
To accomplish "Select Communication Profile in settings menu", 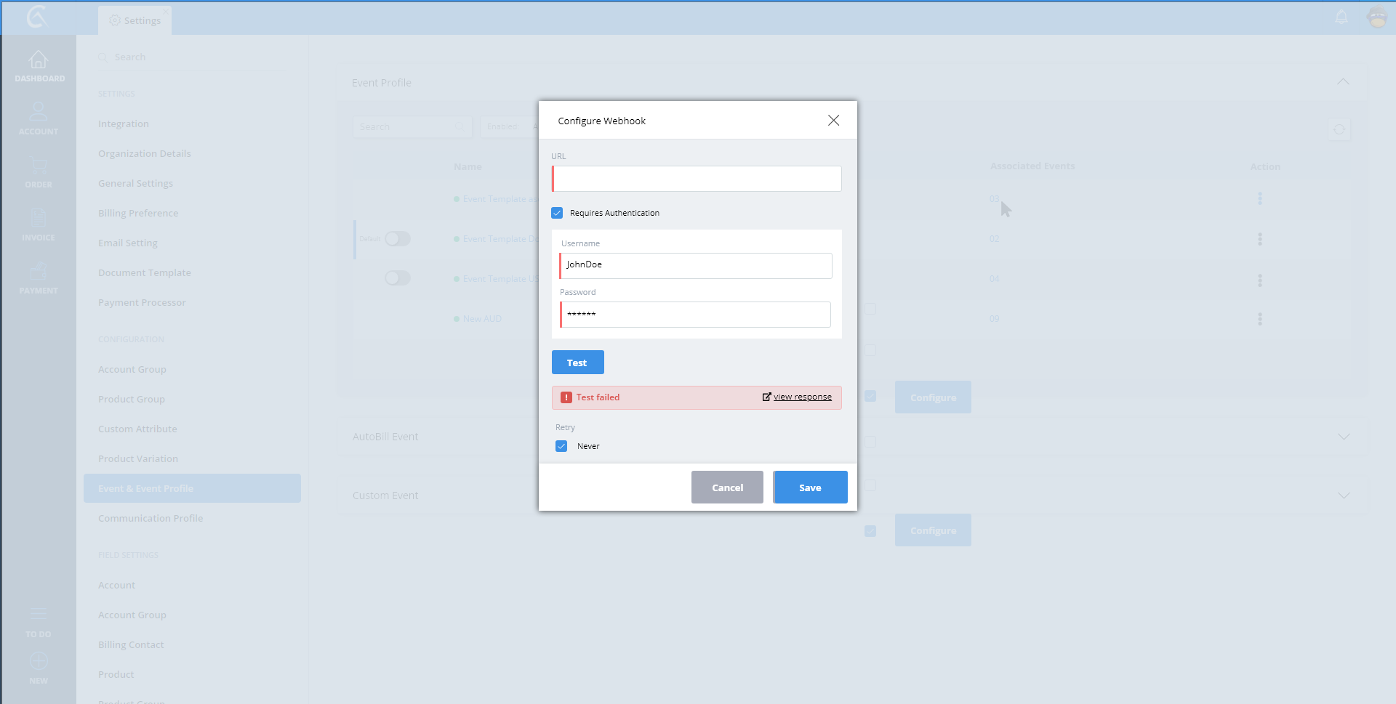I will (151, 518).
